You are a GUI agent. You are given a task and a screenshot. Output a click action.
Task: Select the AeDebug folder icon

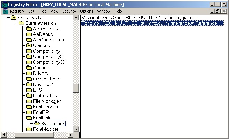pyautogui.click(x=29, y=34)
